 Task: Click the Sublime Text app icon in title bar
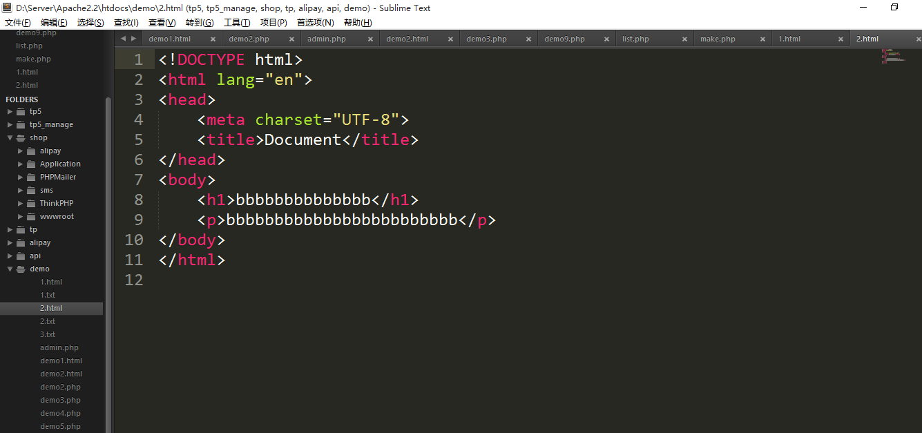click(8, 8)
